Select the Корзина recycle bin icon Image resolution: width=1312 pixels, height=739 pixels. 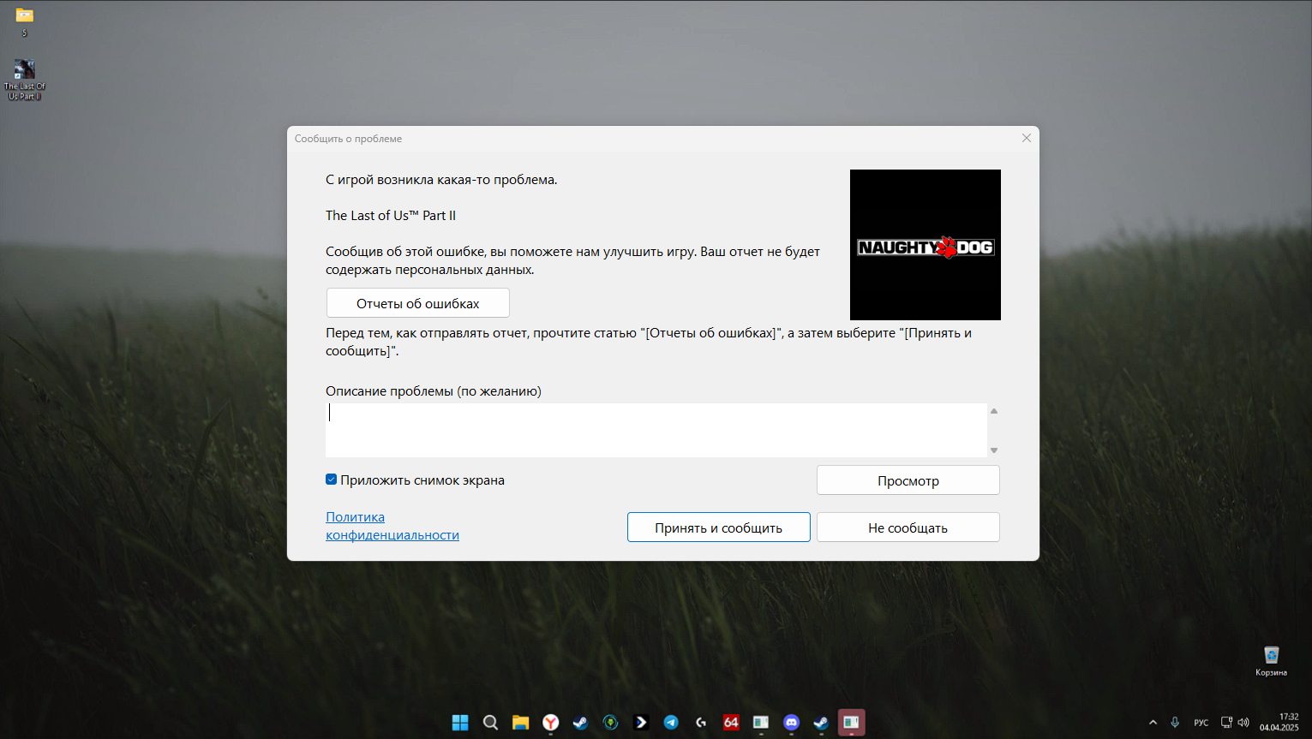tap(1271, 661)
